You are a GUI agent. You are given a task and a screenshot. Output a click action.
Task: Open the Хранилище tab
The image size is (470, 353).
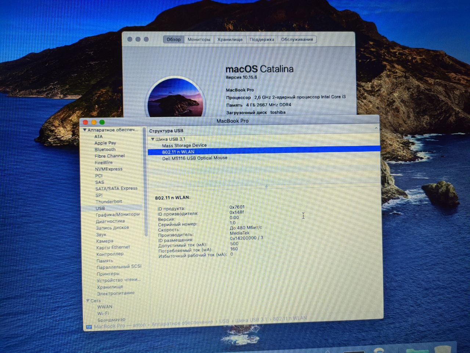coord(230,39)
